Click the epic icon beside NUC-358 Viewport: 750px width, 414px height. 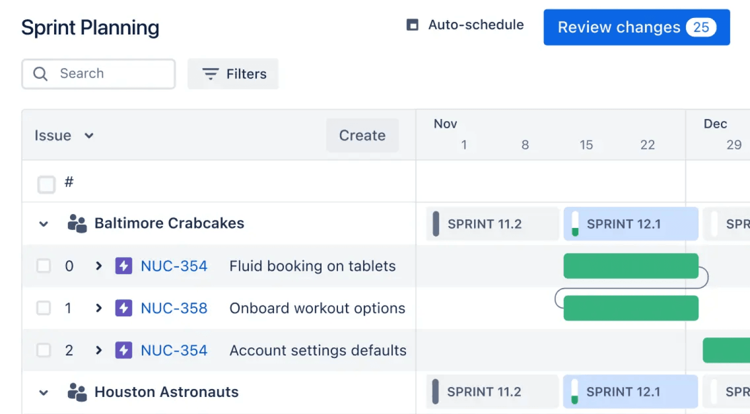123,308
